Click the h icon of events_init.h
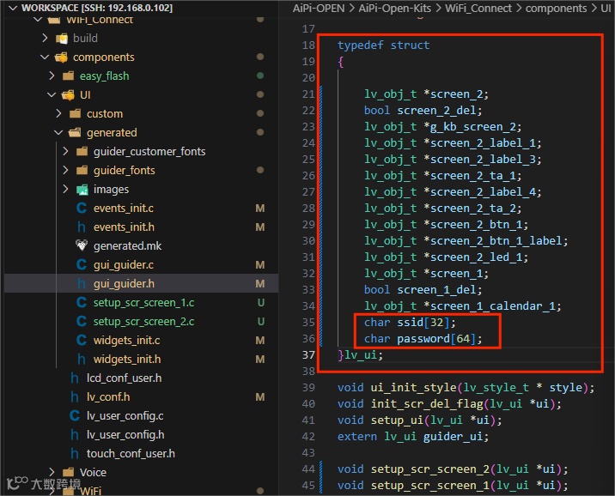The height and width of the screenshot is (496, 615). (82, 227)
